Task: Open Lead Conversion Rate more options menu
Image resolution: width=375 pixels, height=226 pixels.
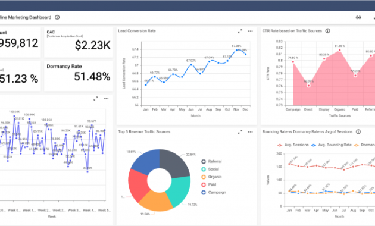Action: (250, 31)
